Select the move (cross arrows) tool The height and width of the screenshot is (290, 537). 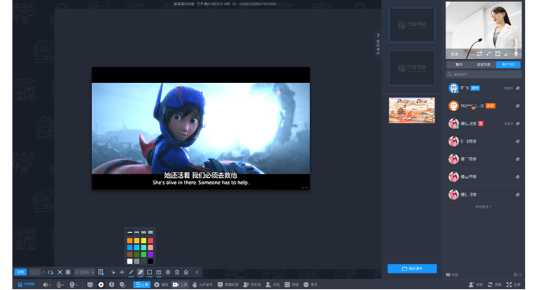[122, 272]
